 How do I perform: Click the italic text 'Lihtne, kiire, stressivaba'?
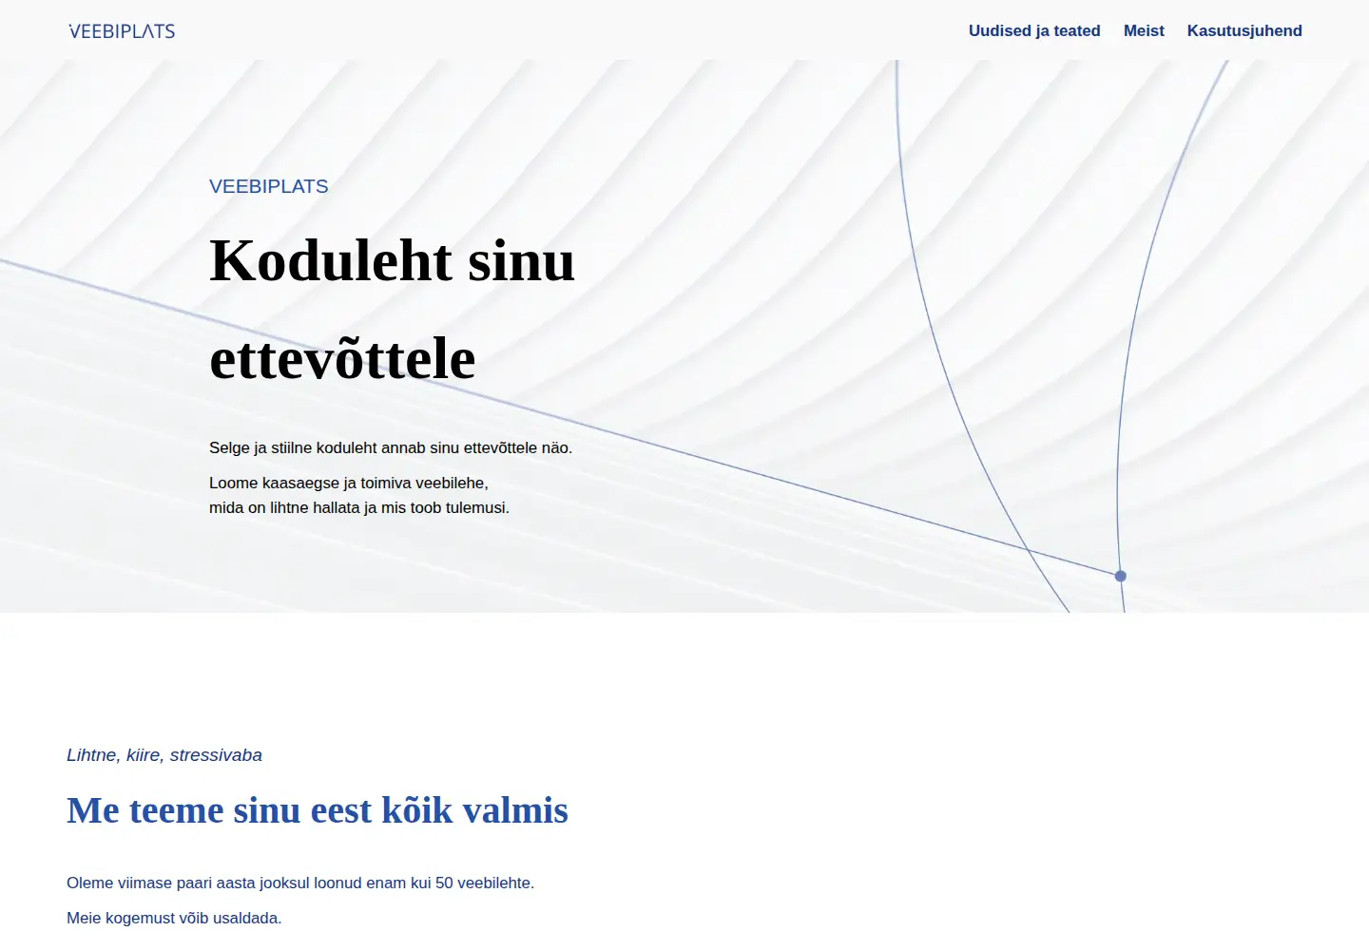coord(164,755)
